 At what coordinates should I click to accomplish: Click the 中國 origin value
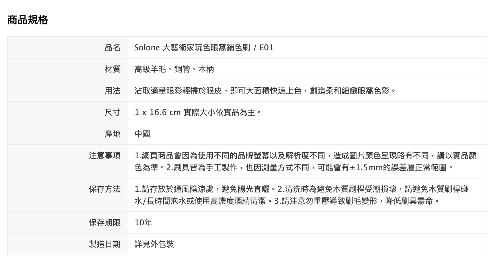pos(142,134)
